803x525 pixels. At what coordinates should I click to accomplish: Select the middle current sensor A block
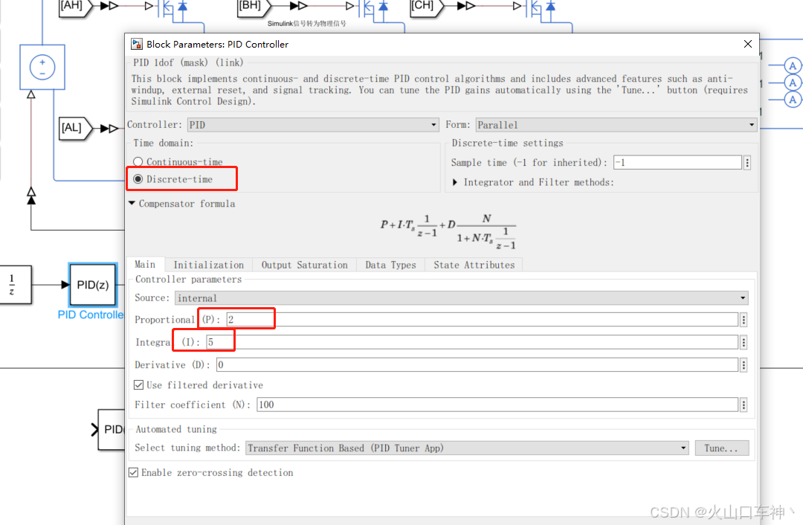(x=793, y=83)
